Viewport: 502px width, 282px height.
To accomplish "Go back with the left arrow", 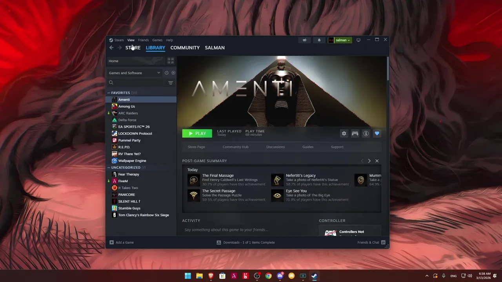I will 111,48.
